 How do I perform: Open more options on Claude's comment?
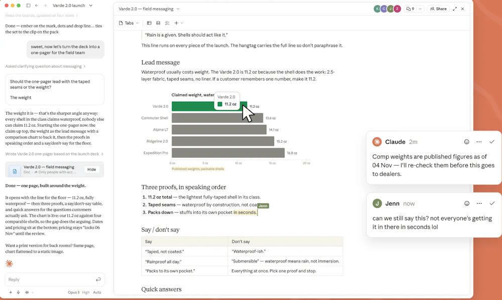click(479, 142)
